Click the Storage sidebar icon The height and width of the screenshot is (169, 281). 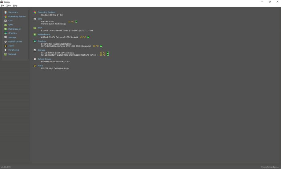pos(6,37)
